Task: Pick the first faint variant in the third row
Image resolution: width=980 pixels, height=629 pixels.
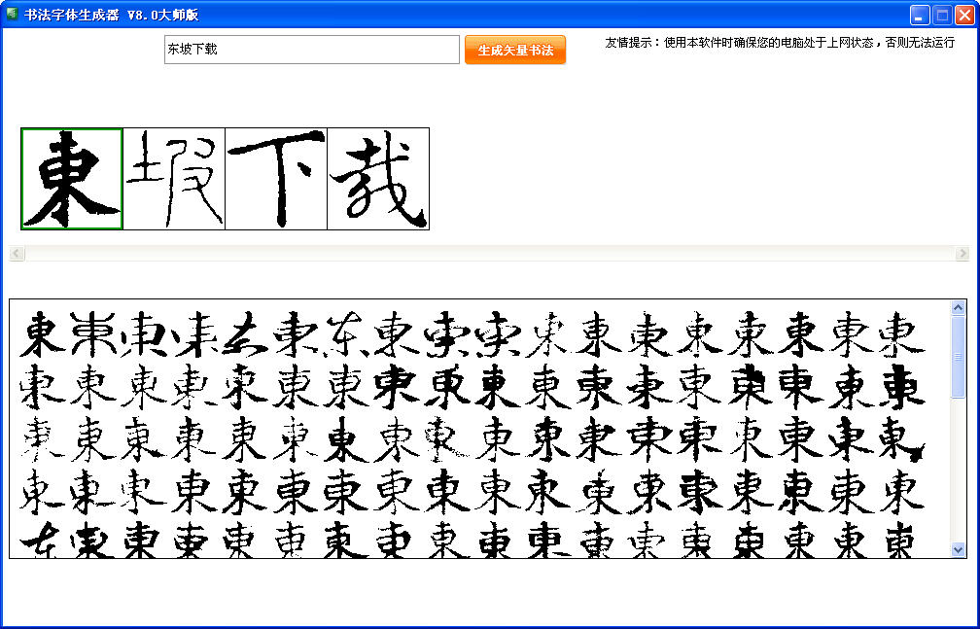Action: (x=39, y=438)
